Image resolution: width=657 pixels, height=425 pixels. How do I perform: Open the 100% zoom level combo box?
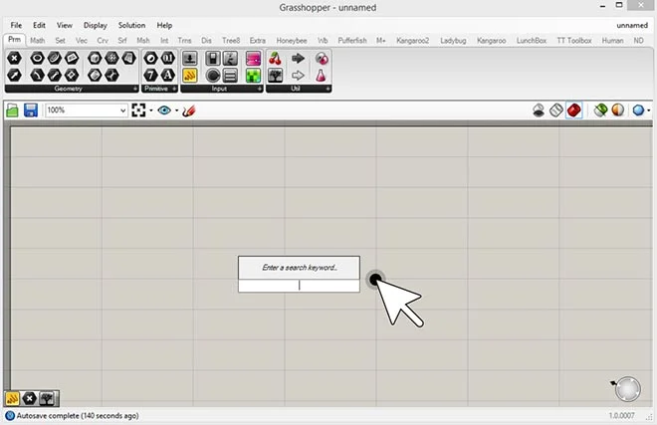[x=87, y=110]
